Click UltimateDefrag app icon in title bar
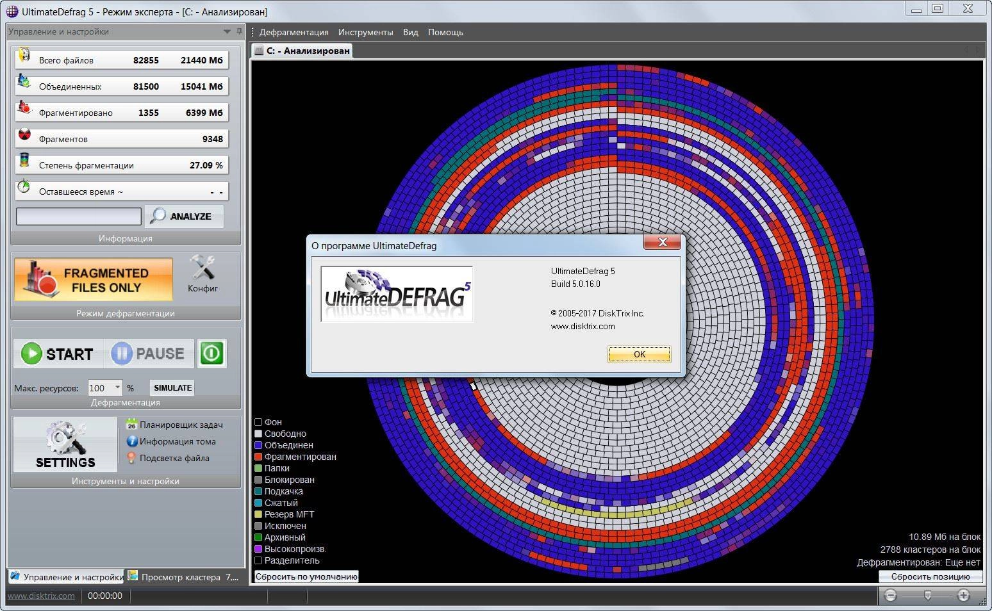 (11, 11)
